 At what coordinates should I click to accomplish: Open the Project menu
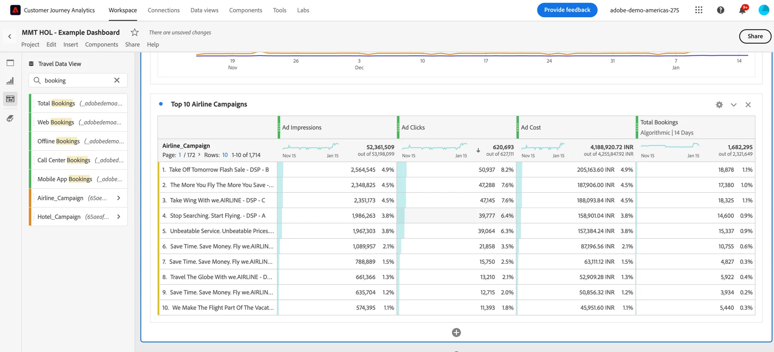click(x=30, y=45)
